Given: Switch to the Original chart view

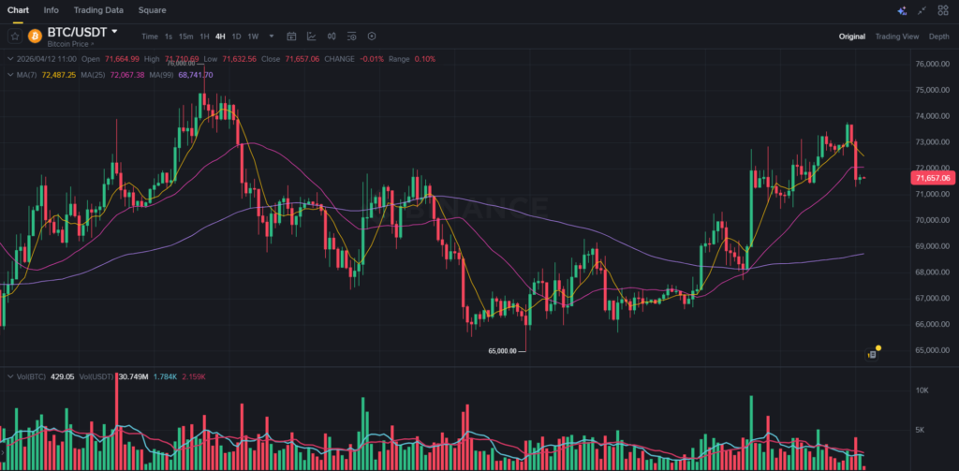Looking at the screenshot, I should click(852, 37).
